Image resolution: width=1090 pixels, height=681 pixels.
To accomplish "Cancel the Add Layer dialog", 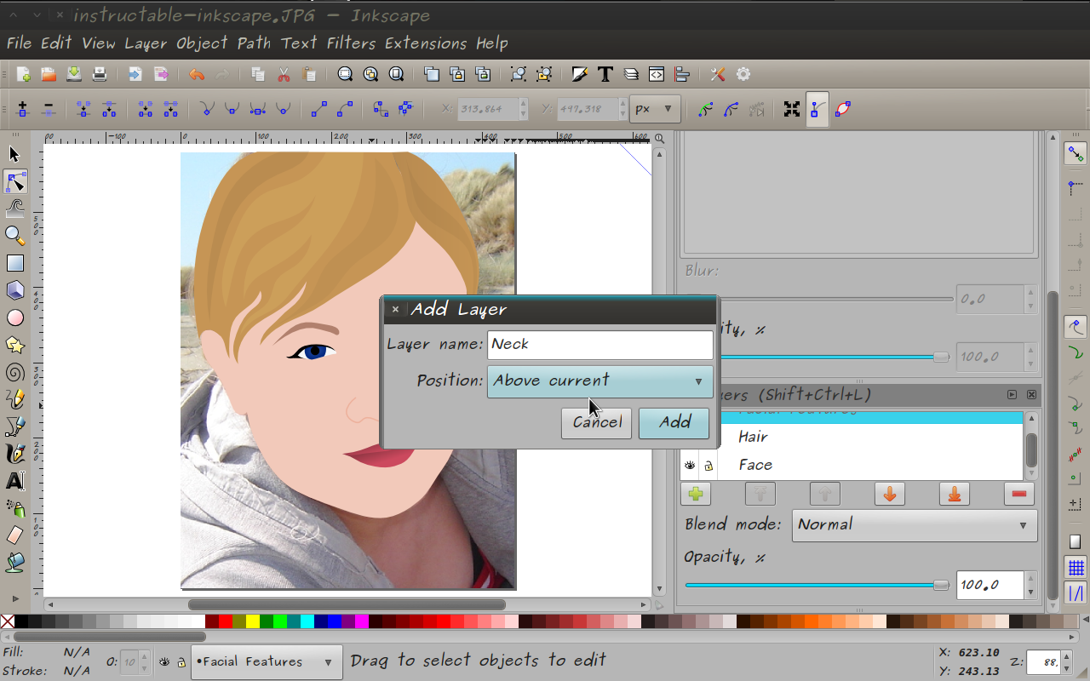I will click(x=596, y=422).
